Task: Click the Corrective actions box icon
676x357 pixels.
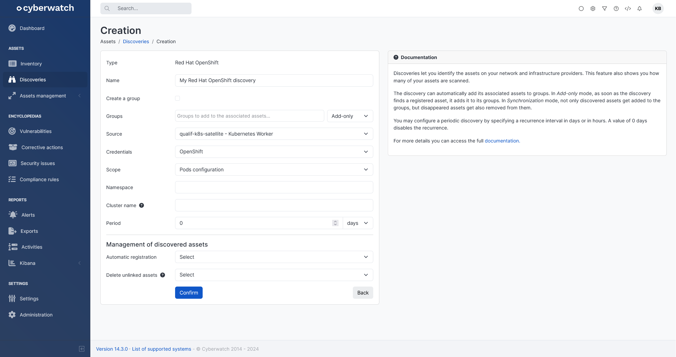Action: point(13,147)
